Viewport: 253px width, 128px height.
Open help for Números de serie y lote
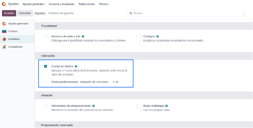(83, 37)
